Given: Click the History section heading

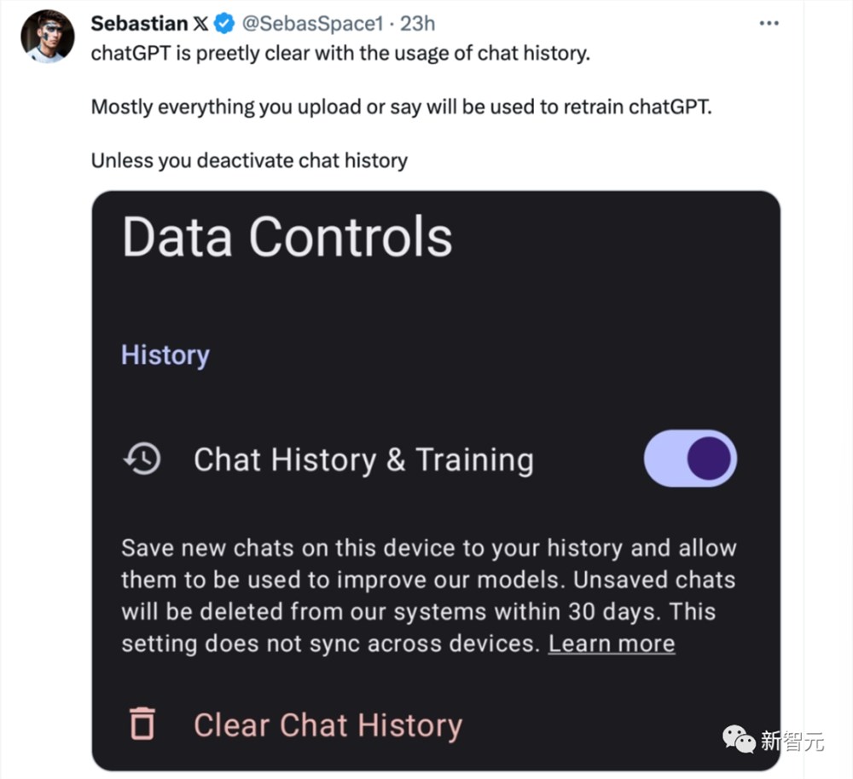Looking at the screenshot, I should click(x=165, y=355).
